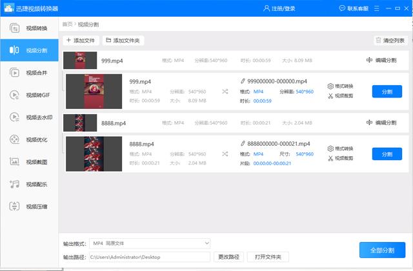Click 清空列表 button
The width and height of the screenshot is (413, 271).
point(390,40)
